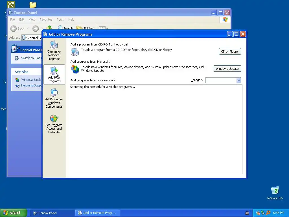Viewport: 289px width, 217px height.
Task: Click the Add or Remove Programs title icon
Action: click(45, 34)
